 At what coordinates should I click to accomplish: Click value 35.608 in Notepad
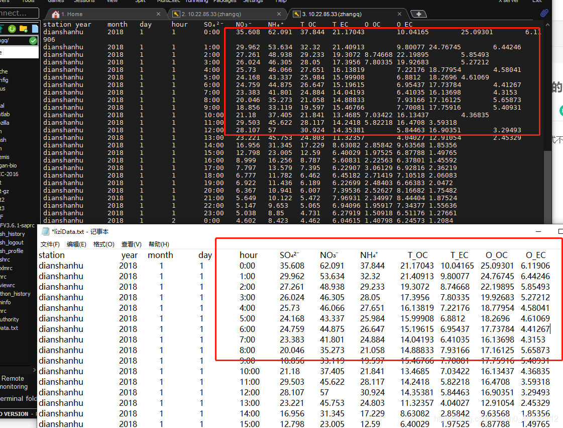pyautogui.click(x=292, y=266)
